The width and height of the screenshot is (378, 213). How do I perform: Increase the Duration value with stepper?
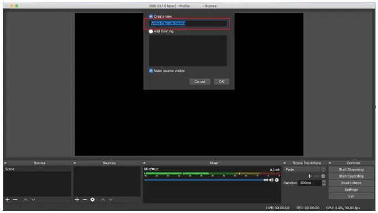(x=324, y=181)
